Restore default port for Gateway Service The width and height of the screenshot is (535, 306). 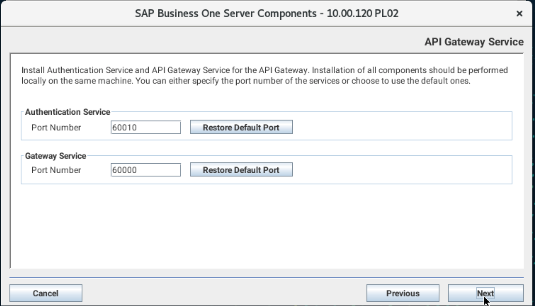241,170
